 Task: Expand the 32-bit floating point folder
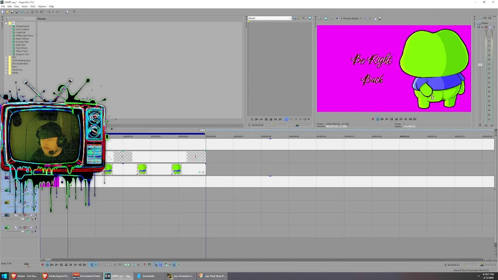click(6, 61)
